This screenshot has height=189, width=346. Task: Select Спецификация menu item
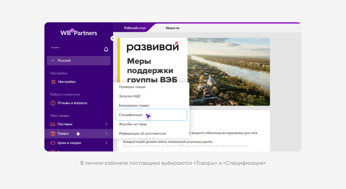click(151, 114)
